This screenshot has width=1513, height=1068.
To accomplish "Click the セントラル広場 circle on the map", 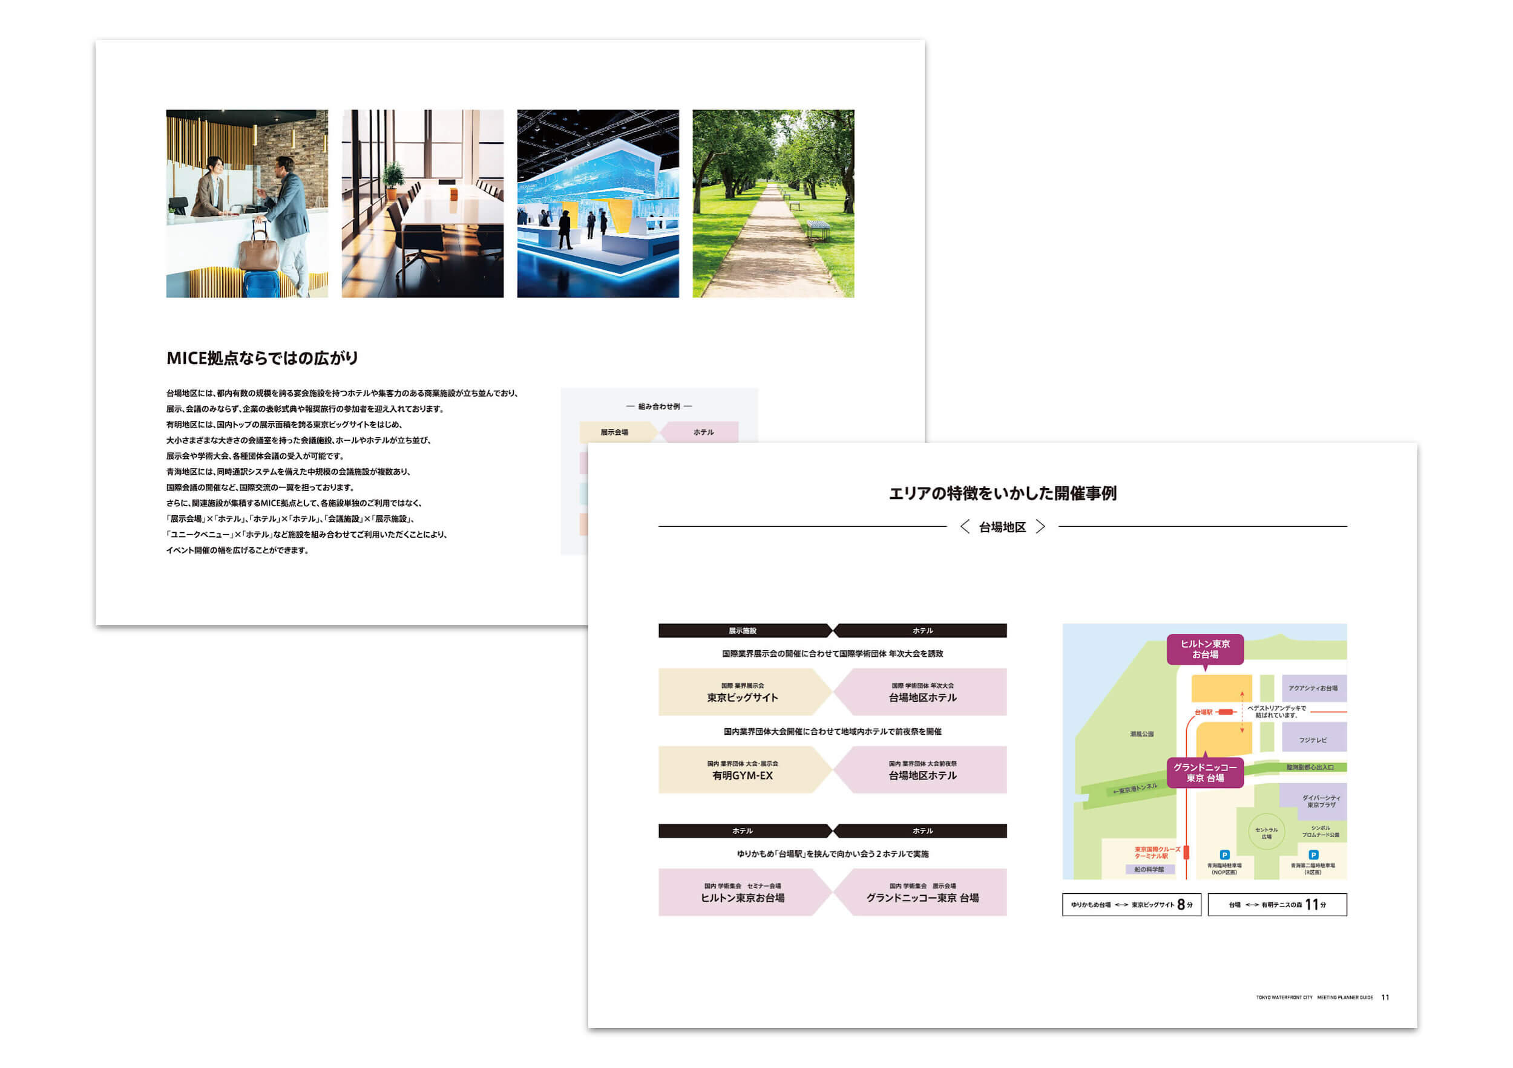I will click(1266, 833).
